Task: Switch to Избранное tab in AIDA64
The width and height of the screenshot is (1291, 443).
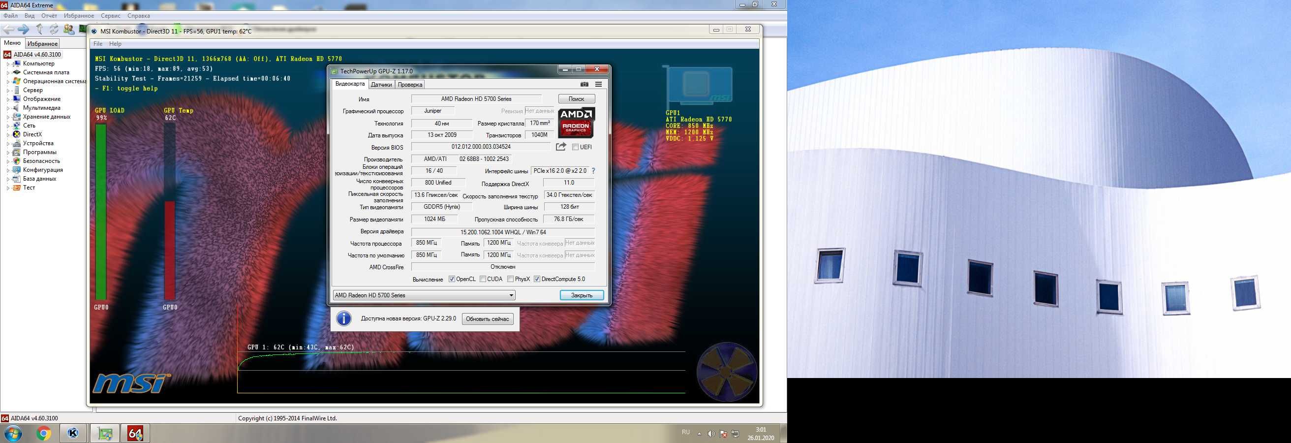Action: (x=43, y=44)
